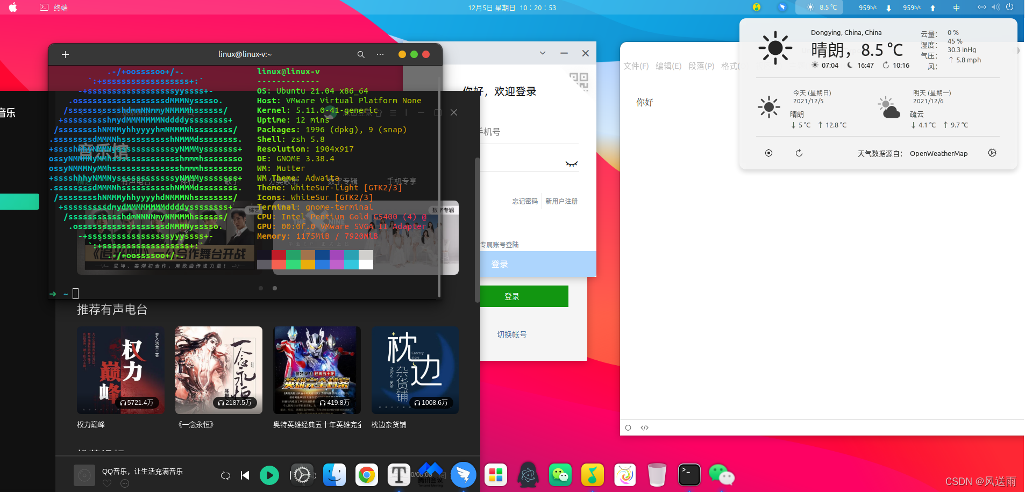The height and width of the screenshot is (492, 1025).
Task: Click the album art in QQ Music player bar
Action: click(x=84, y=475)
